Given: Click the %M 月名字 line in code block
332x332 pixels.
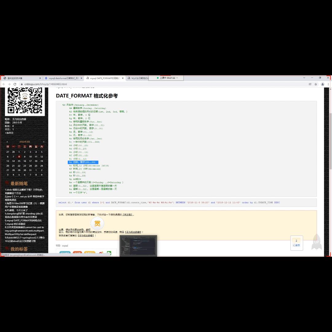Looking at the screenshot, I should tap(81, 105).
